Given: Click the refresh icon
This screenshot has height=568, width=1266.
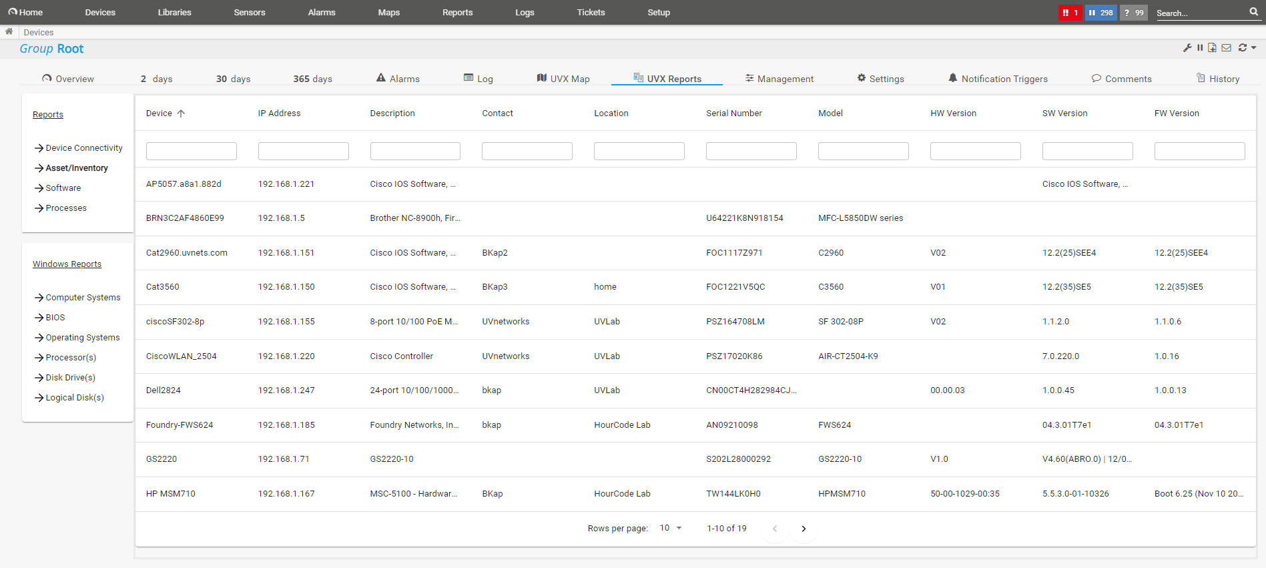Looking at the screenshot, I should pos(1243,48).
